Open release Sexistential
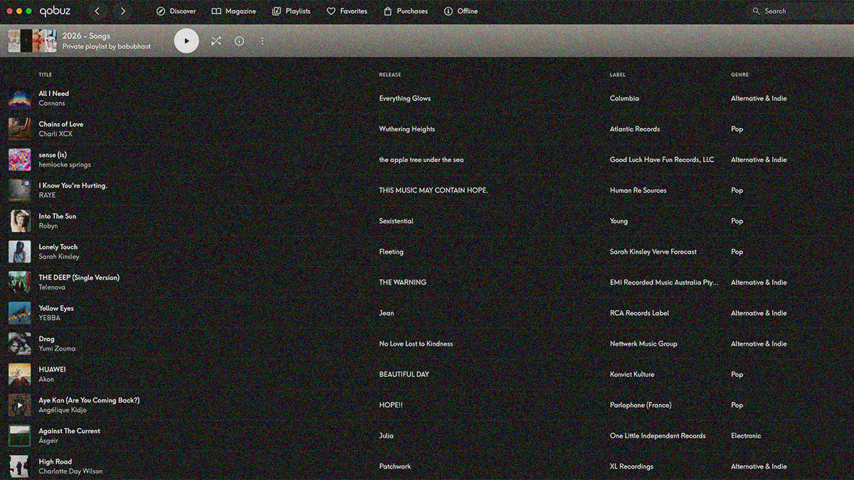 tap(396, 221)
